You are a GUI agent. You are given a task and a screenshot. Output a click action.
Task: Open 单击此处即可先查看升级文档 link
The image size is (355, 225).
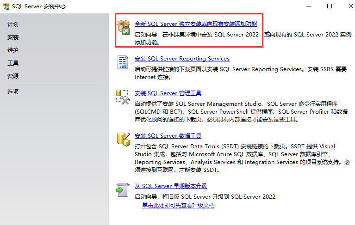pos(178,205)
